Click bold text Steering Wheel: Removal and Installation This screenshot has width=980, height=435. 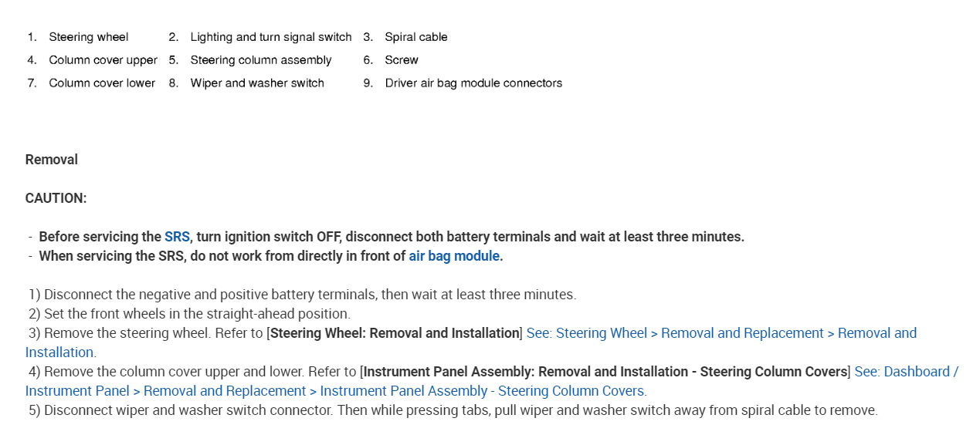[395, 333]
